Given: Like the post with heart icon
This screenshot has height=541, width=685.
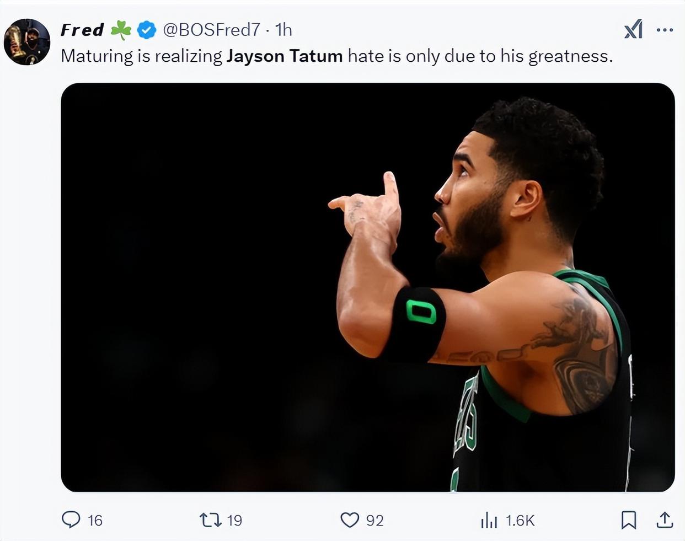Looking at the screenshot, I should (350, 519).
